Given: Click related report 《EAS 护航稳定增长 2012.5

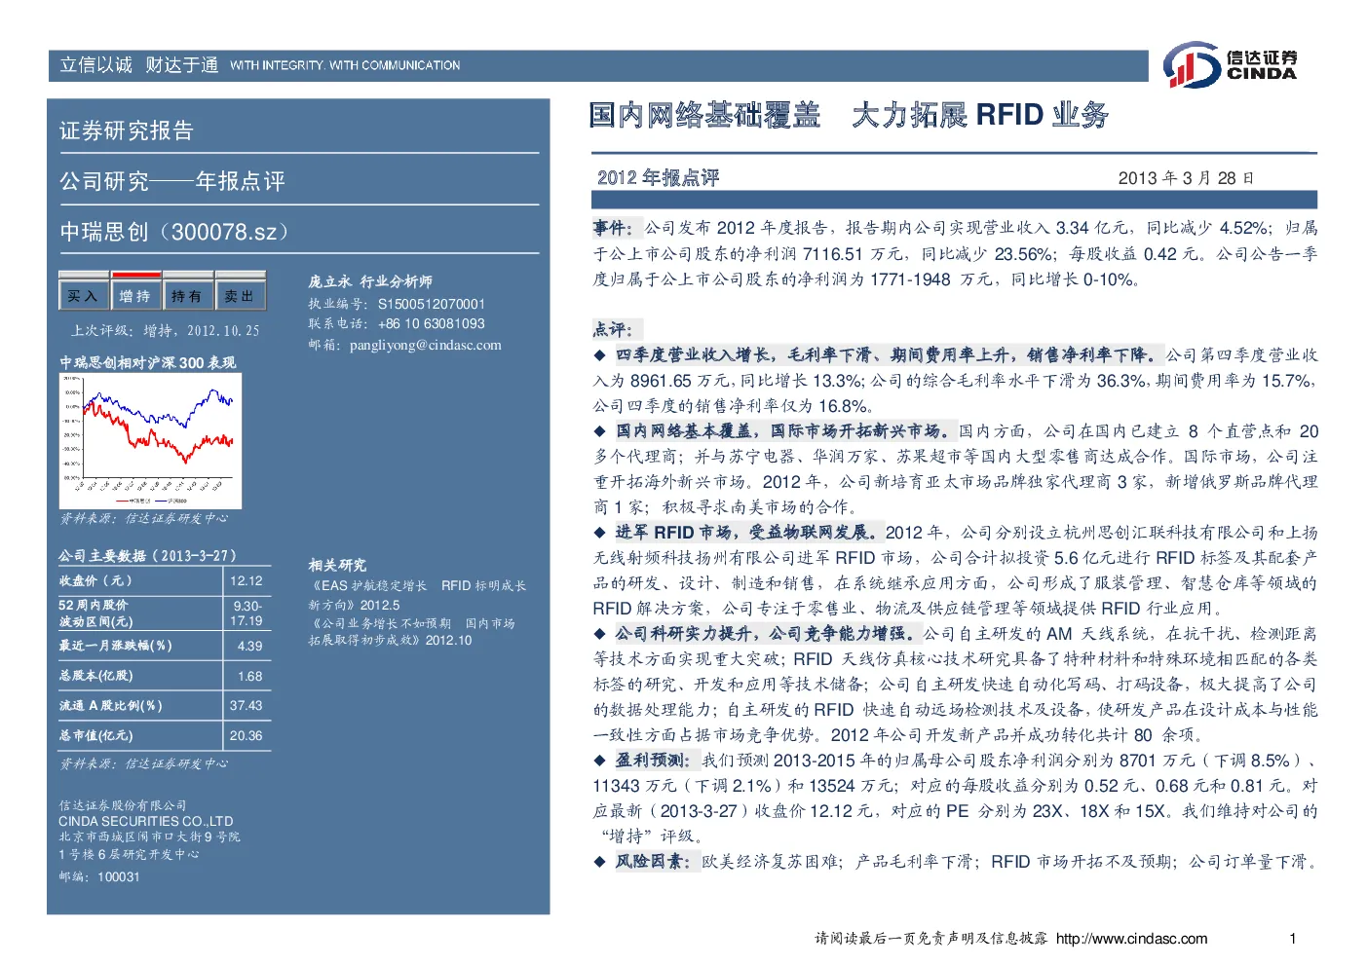Looking at the screenshot, I should [x=417, y=595].
